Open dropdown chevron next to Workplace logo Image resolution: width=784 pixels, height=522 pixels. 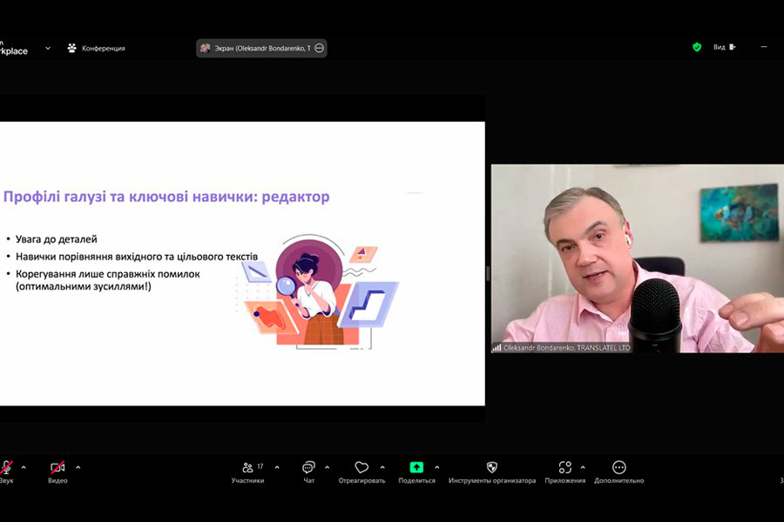pyautogui.click(x=48, y=49)
